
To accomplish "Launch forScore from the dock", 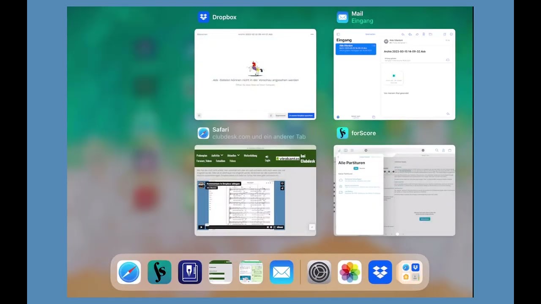I will [x=159, y=272].
